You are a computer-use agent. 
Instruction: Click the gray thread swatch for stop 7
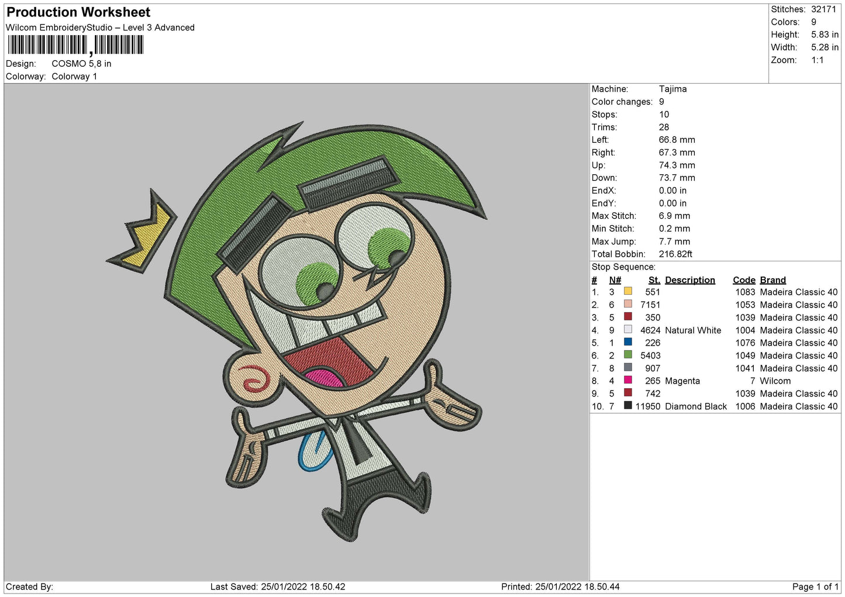coord(627,367)
